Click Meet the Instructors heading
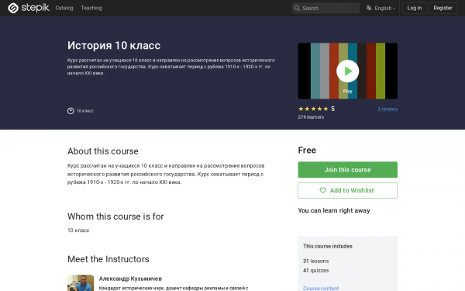465x291 pixels. point(108,259)
